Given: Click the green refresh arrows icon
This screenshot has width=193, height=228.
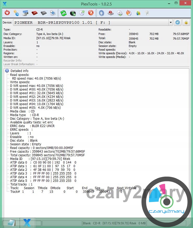Looking at the screenshot, I should pyautogui.click(x=64, y=13).
